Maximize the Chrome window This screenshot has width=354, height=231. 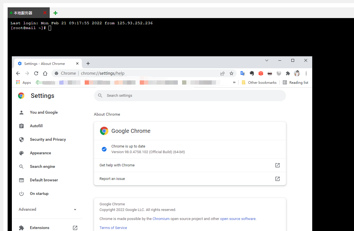click(x=293, y=60)
